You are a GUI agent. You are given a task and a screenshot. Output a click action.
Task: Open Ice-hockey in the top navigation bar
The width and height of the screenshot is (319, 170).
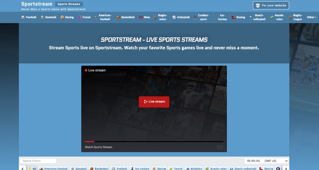pyautogui.click(x=220, y=17)
